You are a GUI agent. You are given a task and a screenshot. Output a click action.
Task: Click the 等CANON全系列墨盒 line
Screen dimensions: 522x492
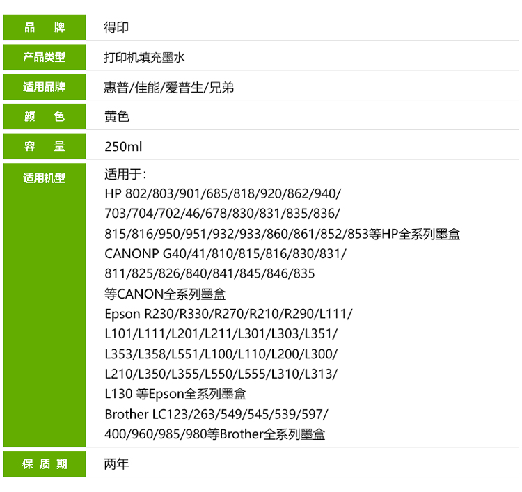tap(165, 294)
